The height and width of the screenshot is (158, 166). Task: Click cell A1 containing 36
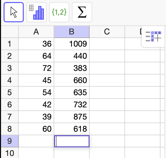tap(36, 44)
